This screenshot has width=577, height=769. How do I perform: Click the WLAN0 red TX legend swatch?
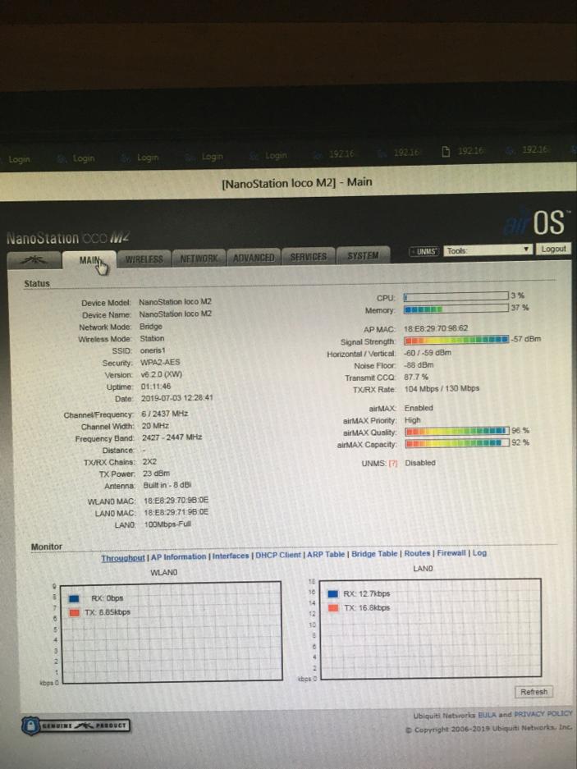click(75, 612)
